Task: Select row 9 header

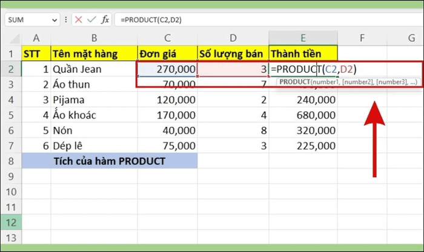Action: (x=11, y=176)
